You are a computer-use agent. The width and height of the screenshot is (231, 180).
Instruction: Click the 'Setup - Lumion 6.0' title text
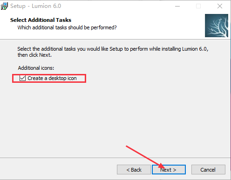pos(35,6)
